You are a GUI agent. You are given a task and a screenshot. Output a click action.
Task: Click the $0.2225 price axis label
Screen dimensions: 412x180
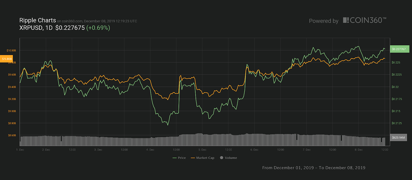(397, 75)
